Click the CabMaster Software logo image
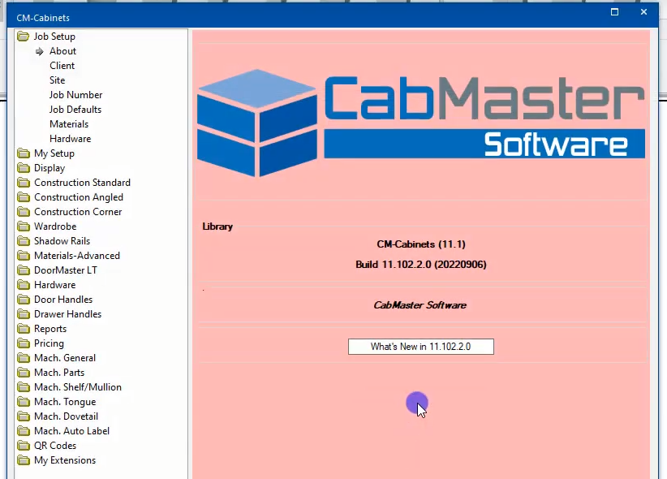The image size is (667, 479). coord(420,122)
